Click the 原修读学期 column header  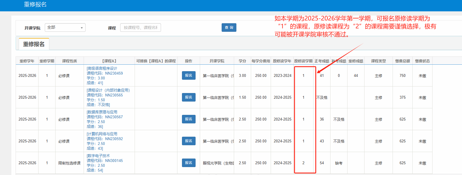coord(303,61)
